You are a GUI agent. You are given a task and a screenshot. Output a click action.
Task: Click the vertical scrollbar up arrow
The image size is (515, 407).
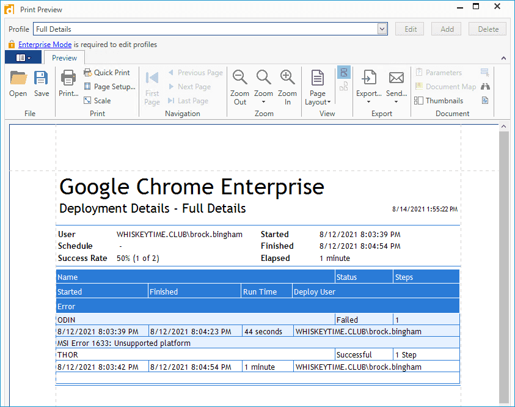[503, 127]
